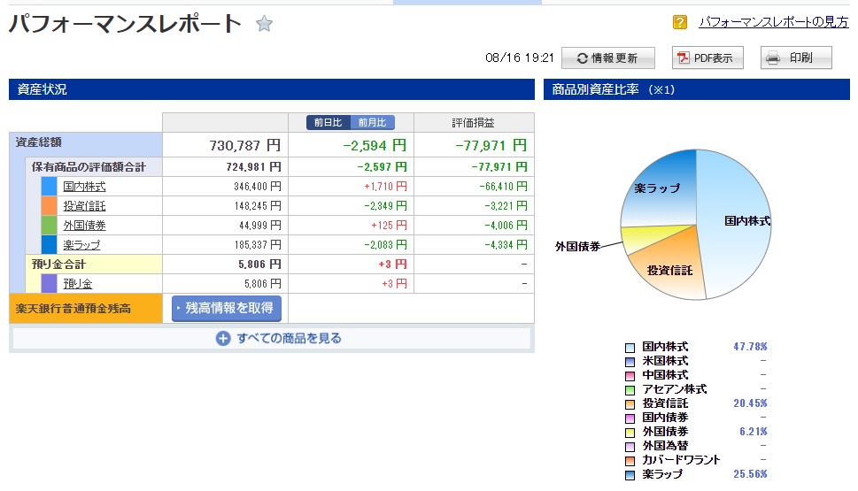Viewport: 858px width, 491px height.
Task: Open the 預り金 link in the asset table
Action: pos(78,284)
